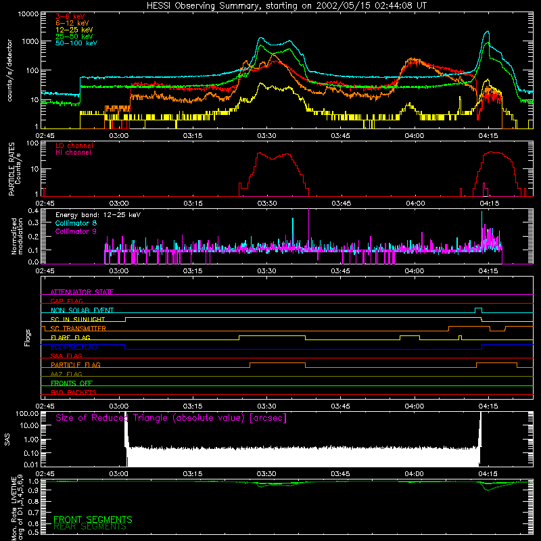541x541 pixels.
Task: Click the 0.9 tick on livetime axis
Action: [x=33, y=491]
